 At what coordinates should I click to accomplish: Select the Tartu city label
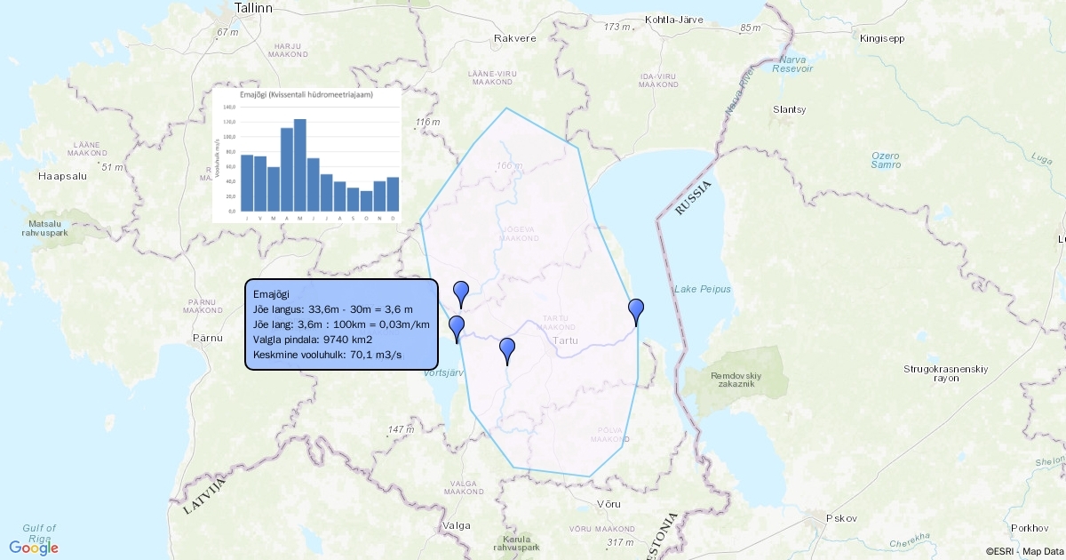coord(565,340)
